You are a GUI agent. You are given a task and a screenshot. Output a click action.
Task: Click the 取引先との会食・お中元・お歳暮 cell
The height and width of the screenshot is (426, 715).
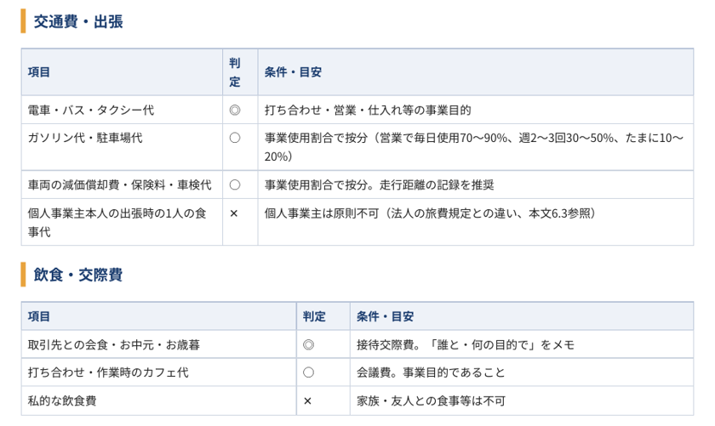[158, 344]
